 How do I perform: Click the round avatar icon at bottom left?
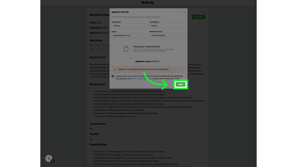click(x=49, y=158)
